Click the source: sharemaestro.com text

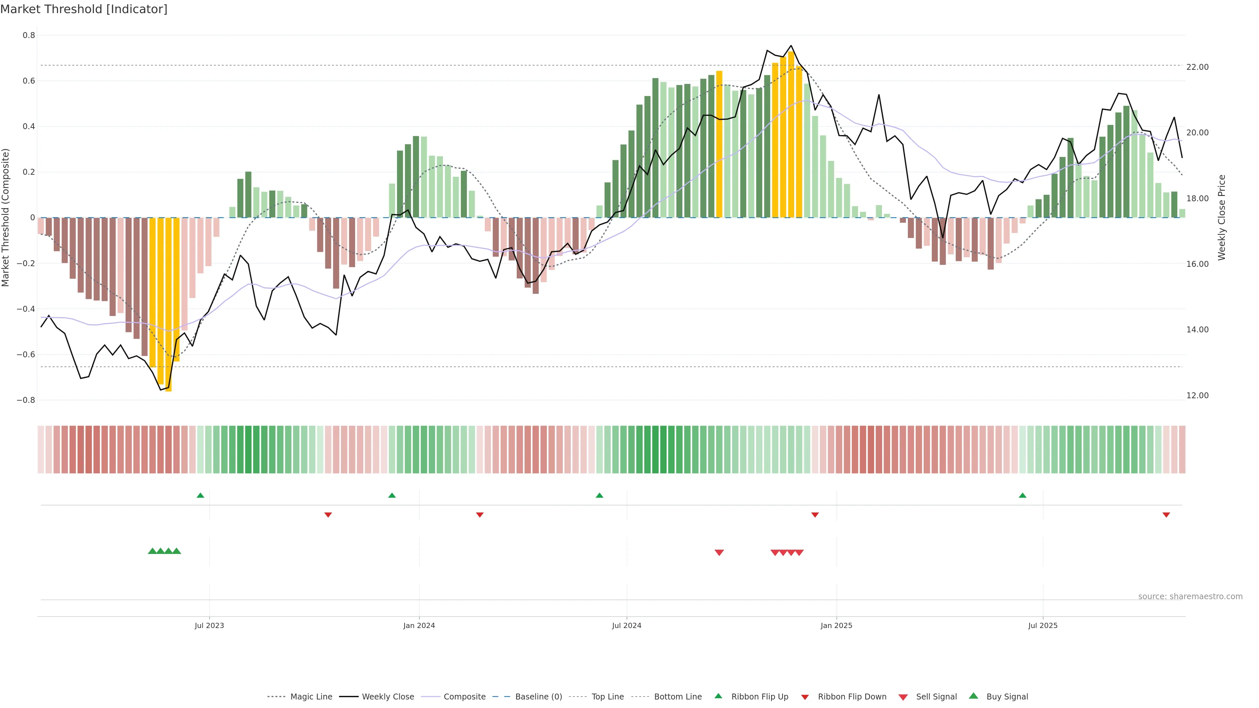click(x=1190, y=597)
